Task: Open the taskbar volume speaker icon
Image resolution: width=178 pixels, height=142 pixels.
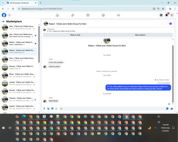Action: point(159,122)
